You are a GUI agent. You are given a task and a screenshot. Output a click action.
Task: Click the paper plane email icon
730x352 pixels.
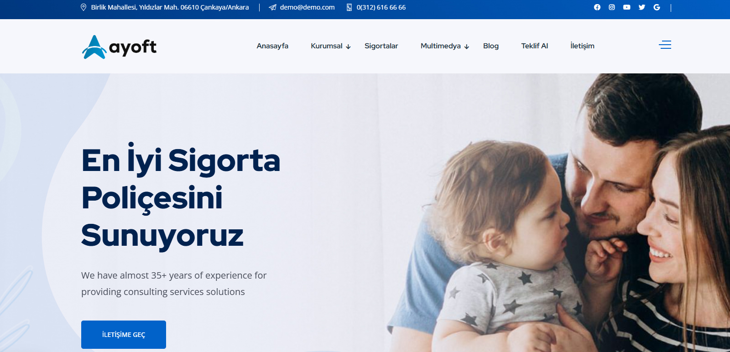272,7
